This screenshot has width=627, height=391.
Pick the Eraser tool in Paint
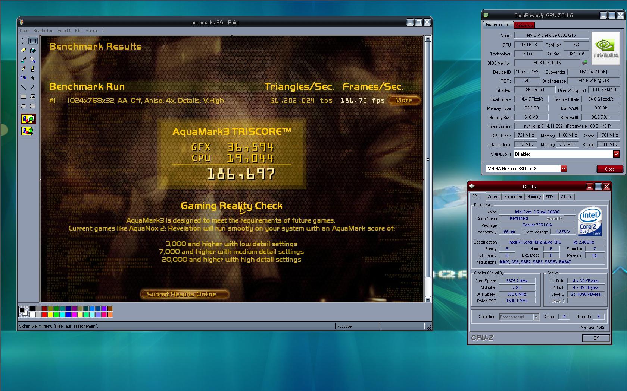tap(24, 50)
